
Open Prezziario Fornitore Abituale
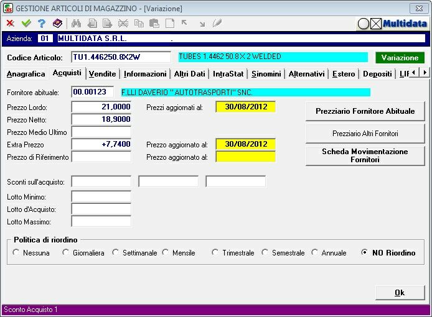365,111
